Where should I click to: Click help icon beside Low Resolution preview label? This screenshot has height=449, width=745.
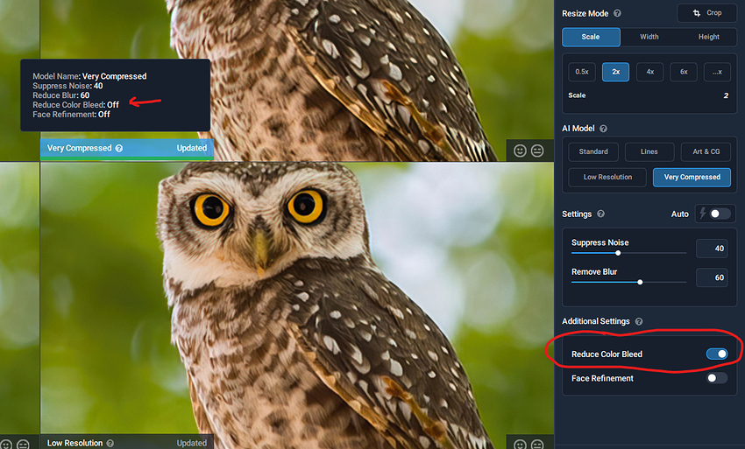point(110,443)
